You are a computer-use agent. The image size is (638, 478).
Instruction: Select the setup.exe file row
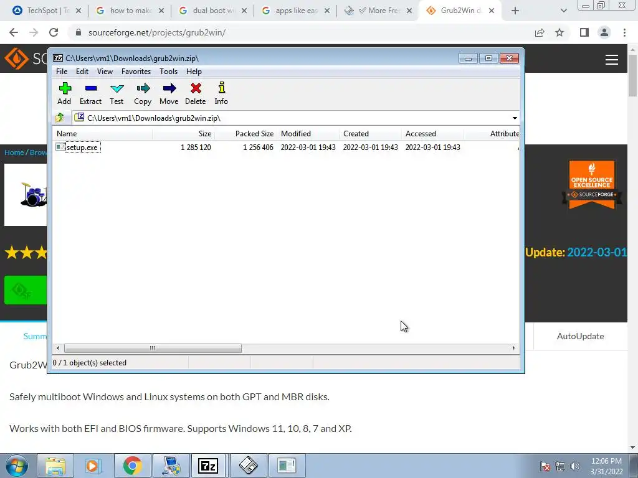tap(286, 147)
